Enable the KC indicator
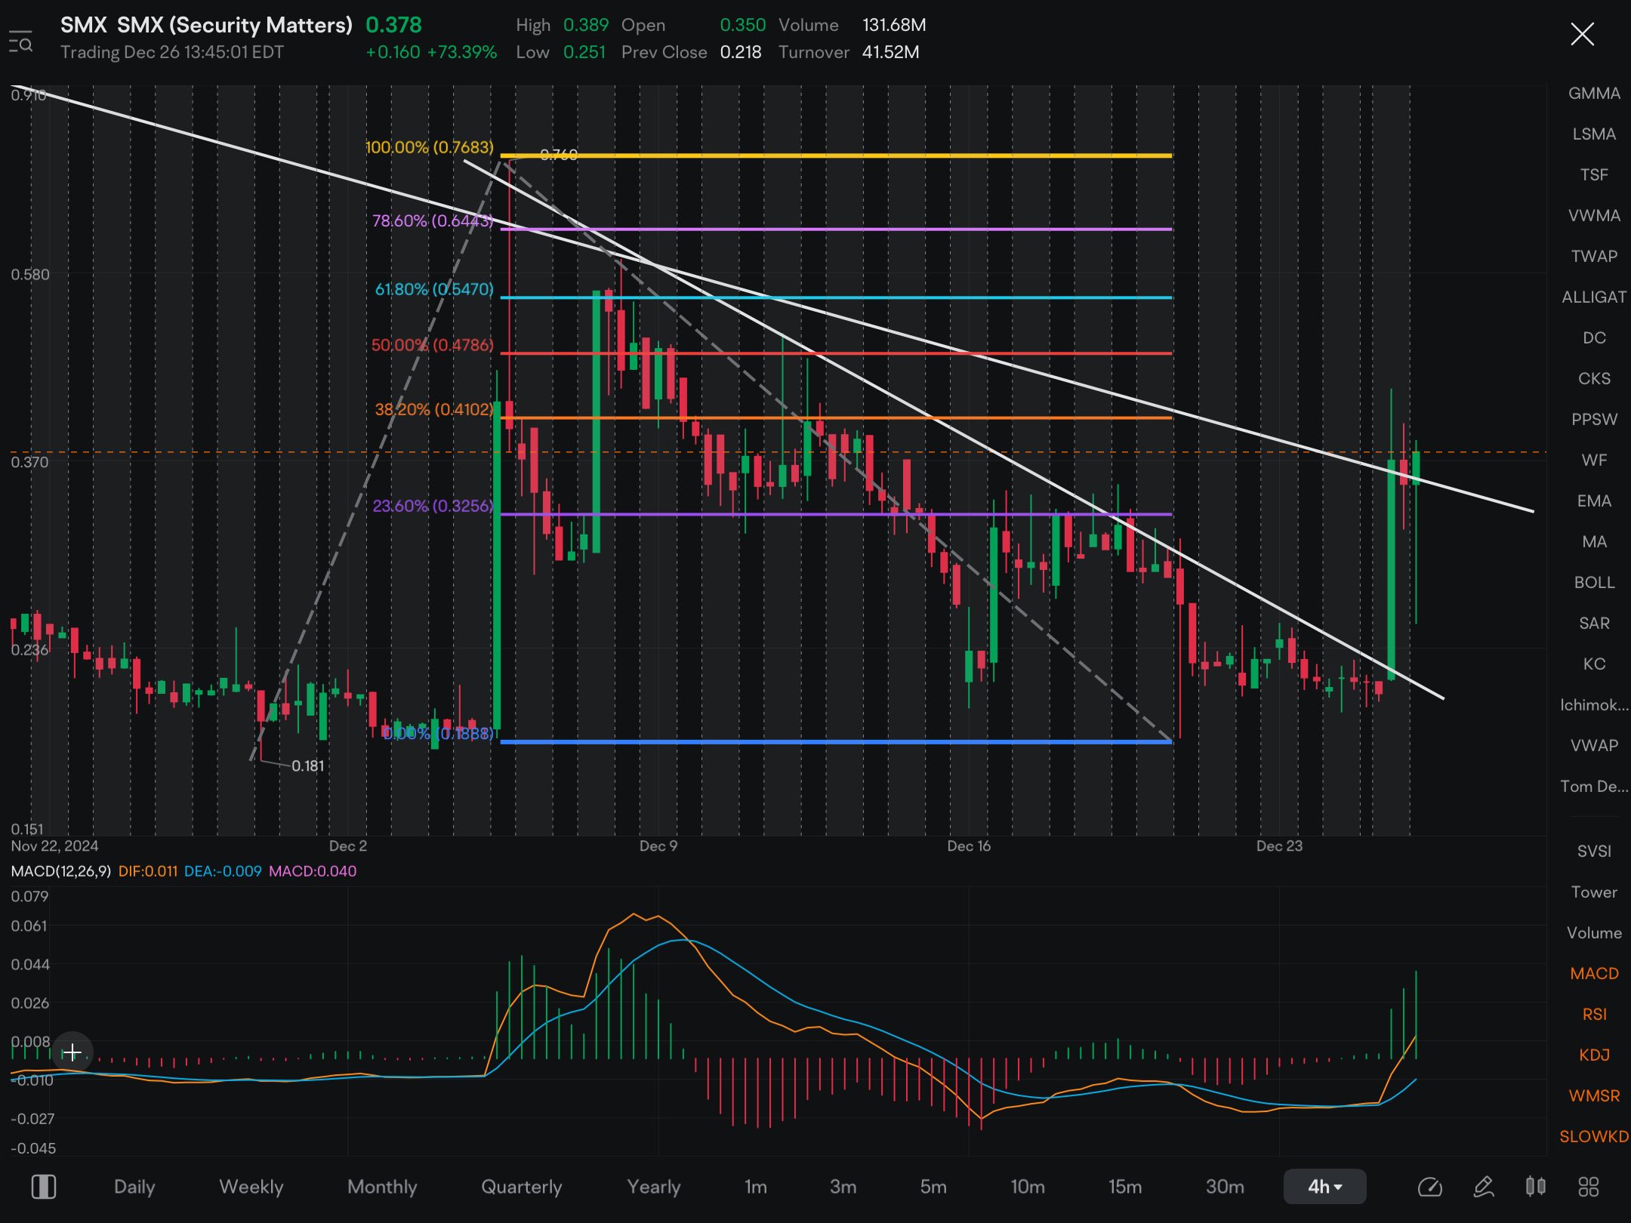 click(1594, 664)
